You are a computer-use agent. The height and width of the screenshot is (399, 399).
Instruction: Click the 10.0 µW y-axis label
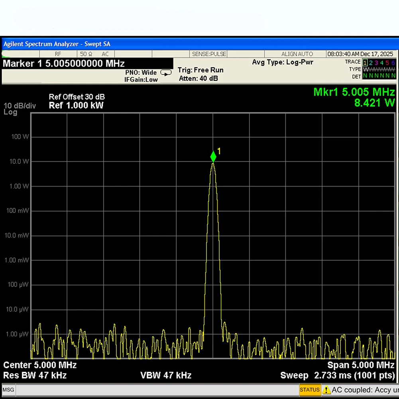coord(17,309)
